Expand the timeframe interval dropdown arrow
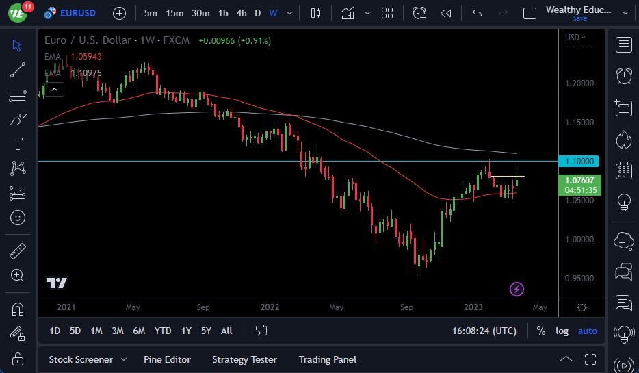 tap(291, 13)
